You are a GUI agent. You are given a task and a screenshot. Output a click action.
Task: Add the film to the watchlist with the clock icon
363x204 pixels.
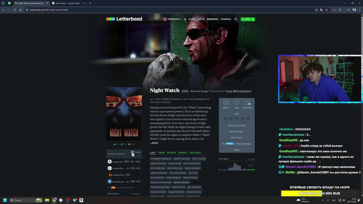pyautogui.click(x=248, y=103)
